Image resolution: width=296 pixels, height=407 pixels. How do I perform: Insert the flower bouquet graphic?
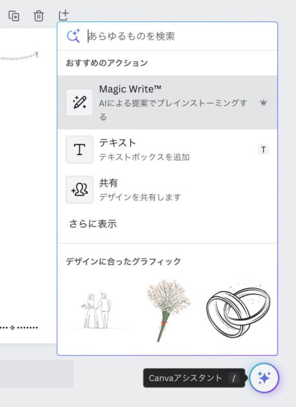168,311
